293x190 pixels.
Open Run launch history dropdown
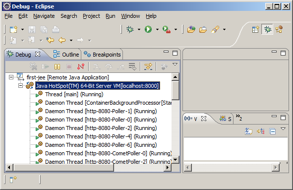[x=157, y=29]
